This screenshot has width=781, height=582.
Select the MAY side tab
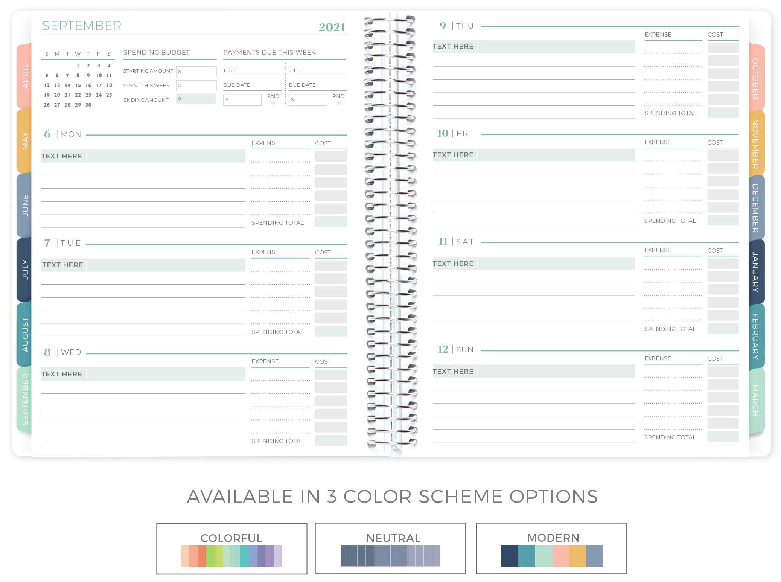pos(24,140)
